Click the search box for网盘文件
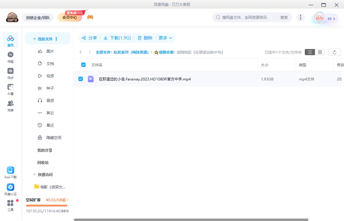This screenshot has height=221, width=344. tap(244, 17)
